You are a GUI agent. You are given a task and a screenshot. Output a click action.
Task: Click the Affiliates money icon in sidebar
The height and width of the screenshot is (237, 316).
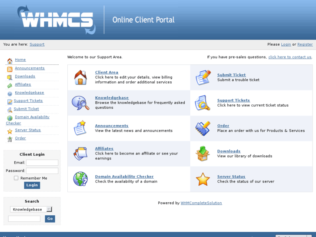coord(10,86)
